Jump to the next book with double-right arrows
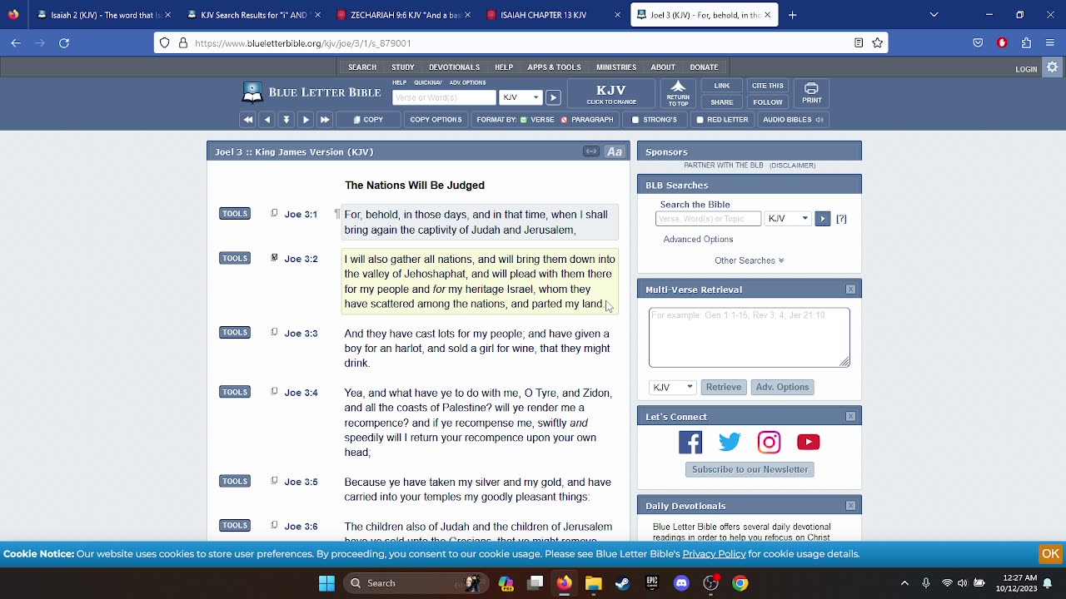This screenshot has width=1066, height=599. [325, 120]
